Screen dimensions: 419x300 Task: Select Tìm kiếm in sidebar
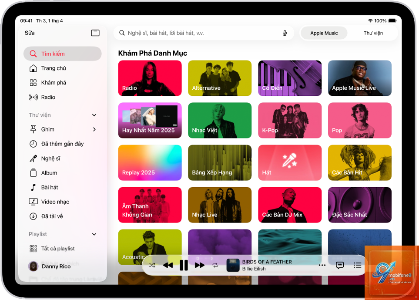click(x=62, y=54)
